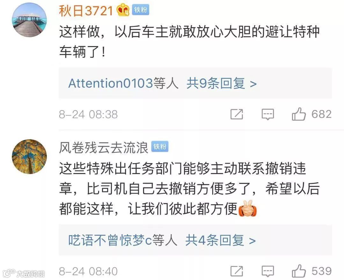
Task: Open the username 秋日3721
Action: coord(86,10)
